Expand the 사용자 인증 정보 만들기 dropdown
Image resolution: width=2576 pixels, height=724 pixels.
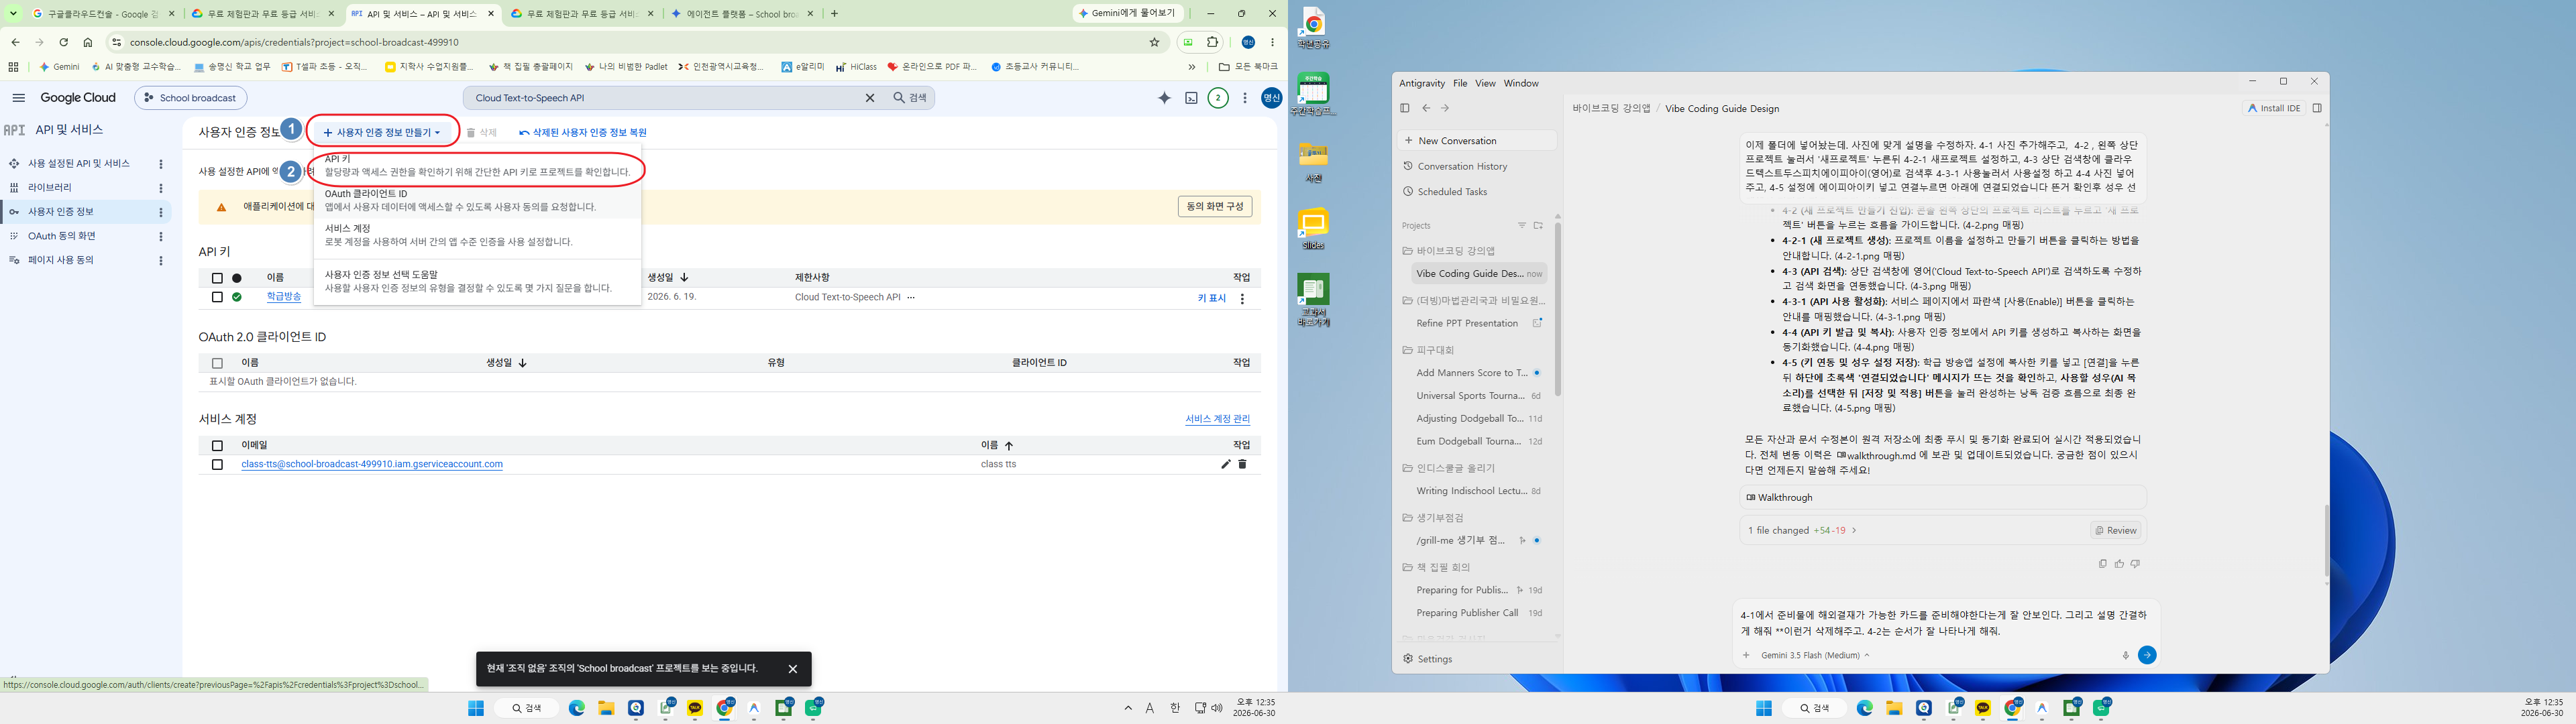tap(382, 132)
